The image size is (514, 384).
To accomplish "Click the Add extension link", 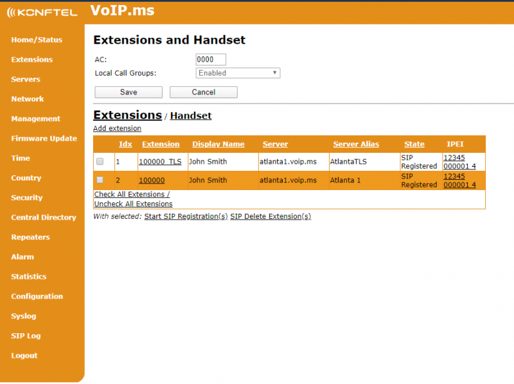I will pos(117,128).
